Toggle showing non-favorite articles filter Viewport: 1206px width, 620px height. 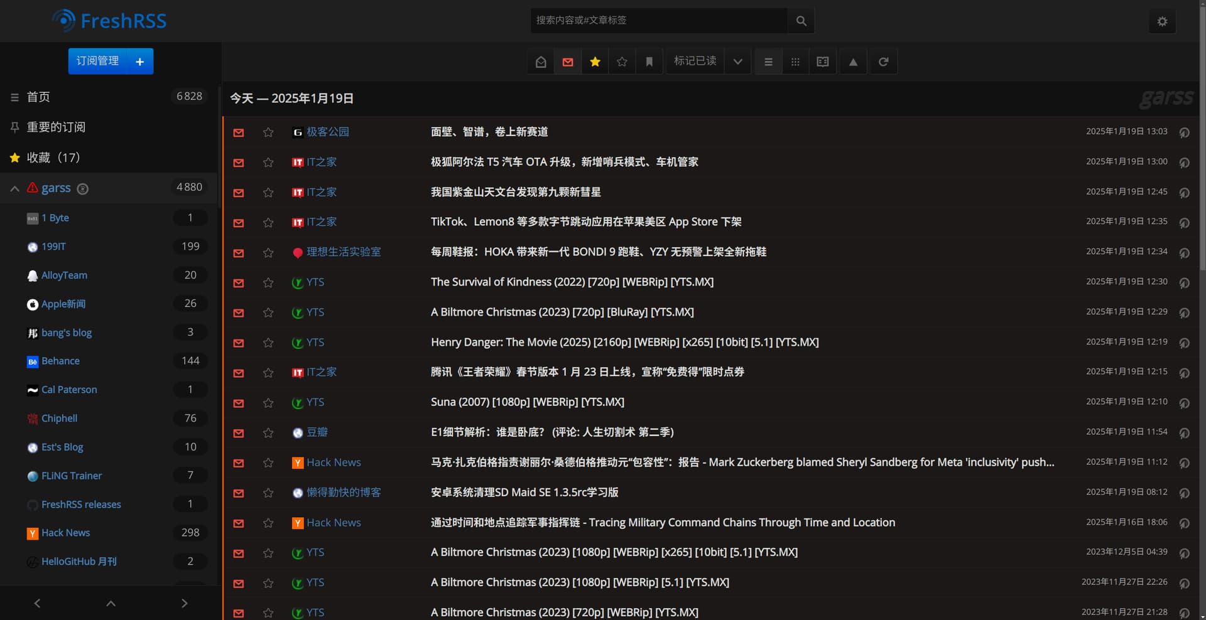622,61
